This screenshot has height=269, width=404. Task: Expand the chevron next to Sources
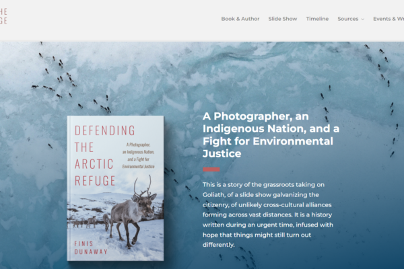[x=363, y=20]
